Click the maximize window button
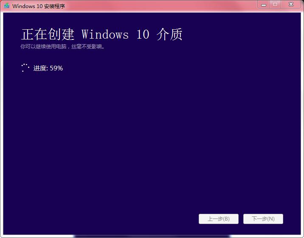The width and height of the screenshot is (304, 238). coord(275,5)
